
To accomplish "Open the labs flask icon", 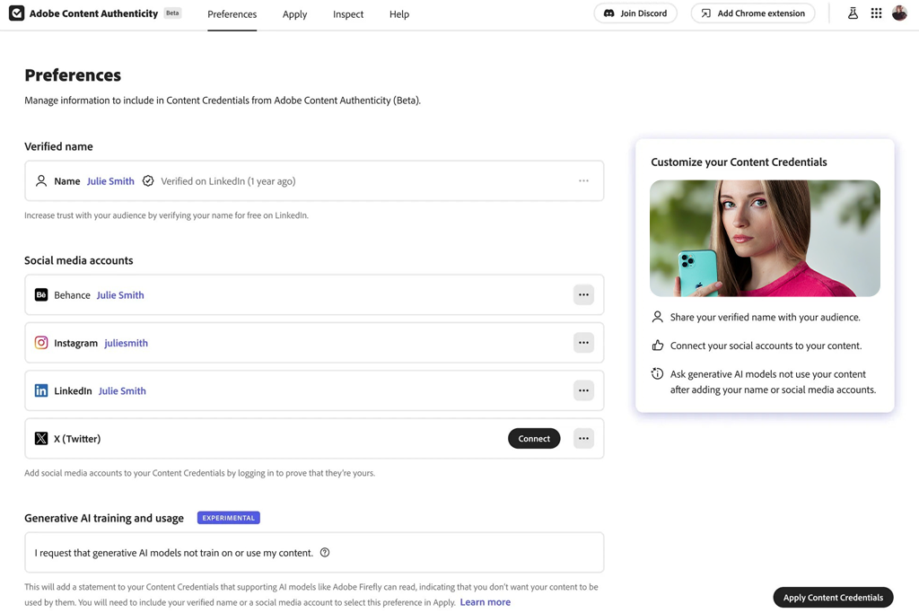I will (x=853, y=13).
